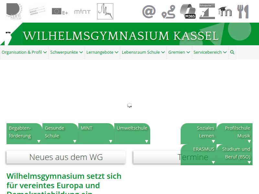Open the Termine heading button
259x194 pixels.
(193, 157)
